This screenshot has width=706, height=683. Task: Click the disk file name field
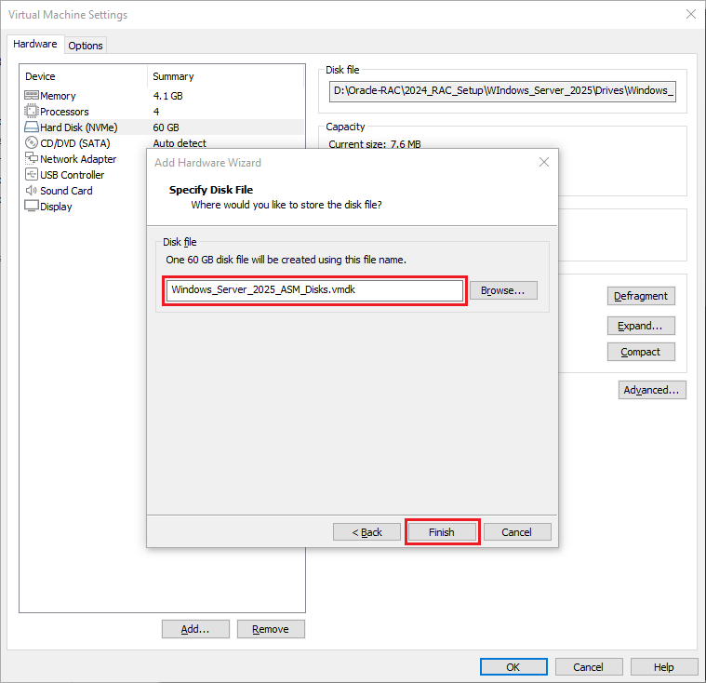point(314,290)
